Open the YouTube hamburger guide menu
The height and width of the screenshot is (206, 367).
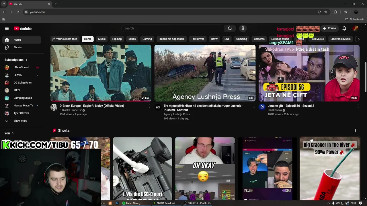click(7, 28)
